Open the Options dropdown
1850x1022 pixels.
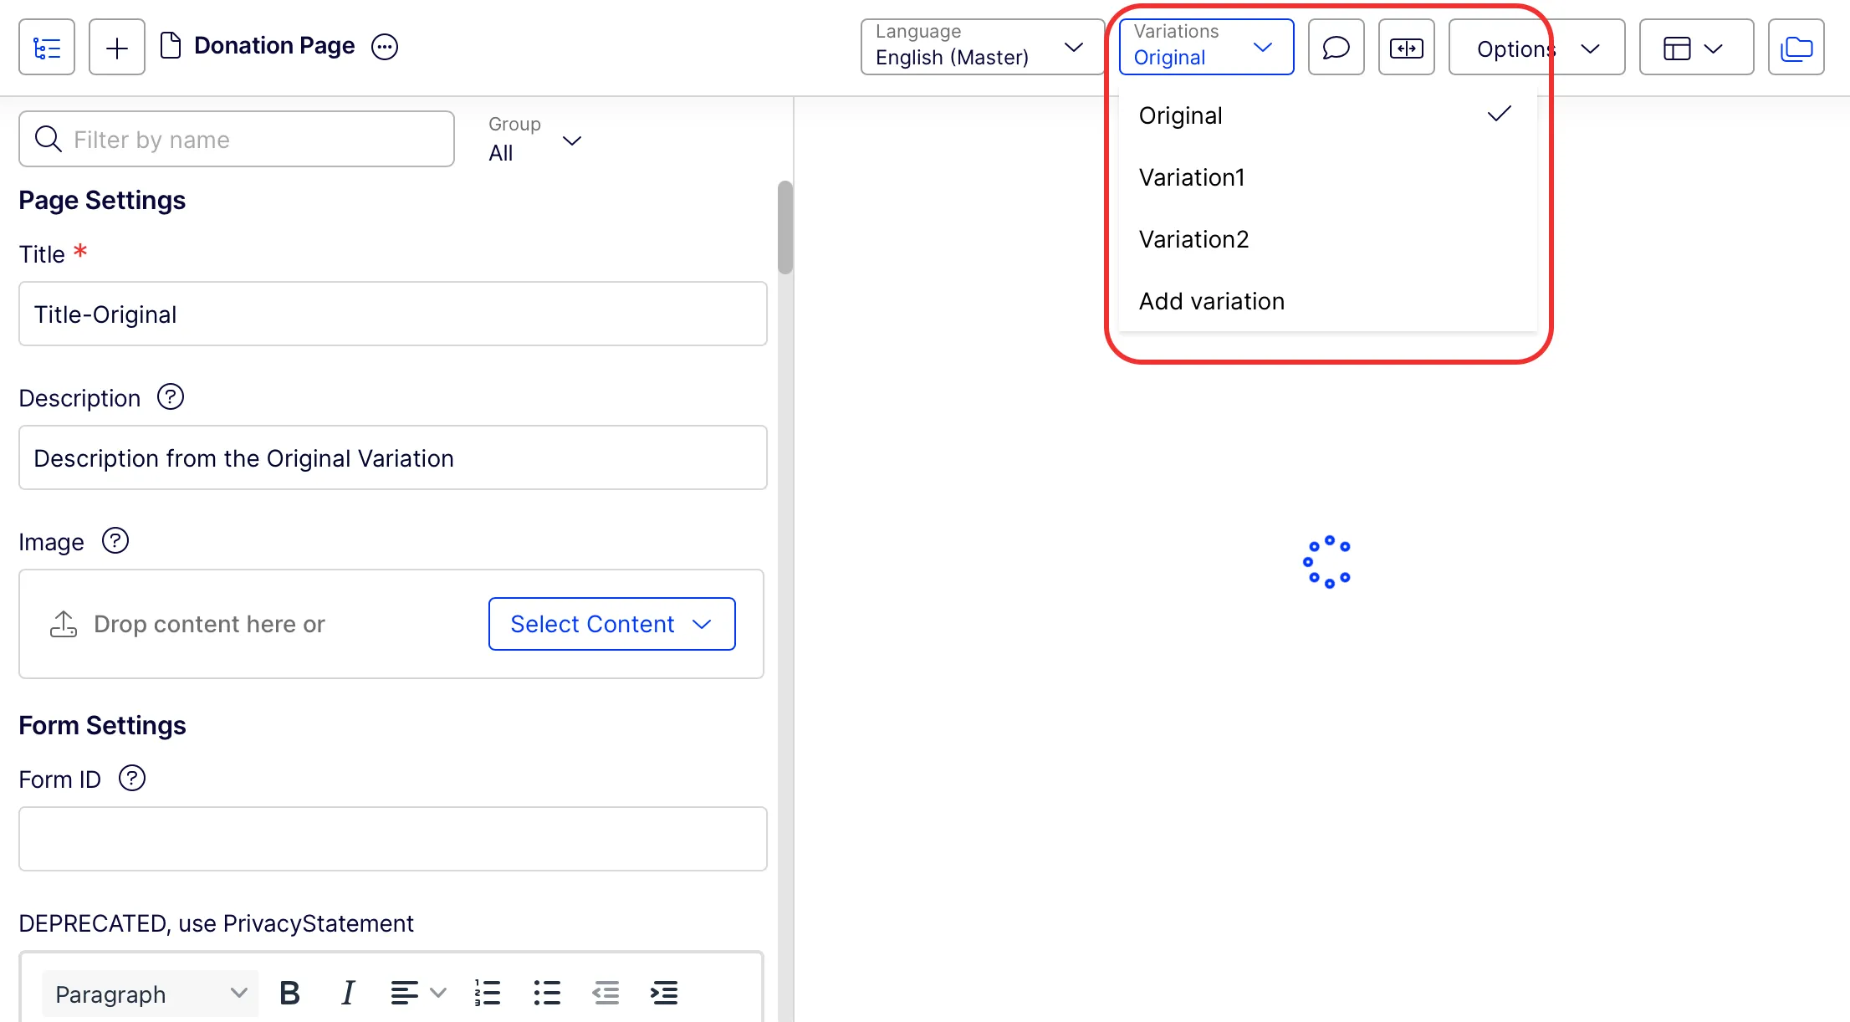(1536, 48)
